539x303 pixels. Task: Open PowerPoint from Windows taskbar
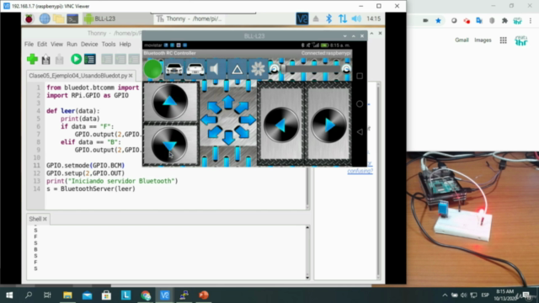(x=204, y=295)
